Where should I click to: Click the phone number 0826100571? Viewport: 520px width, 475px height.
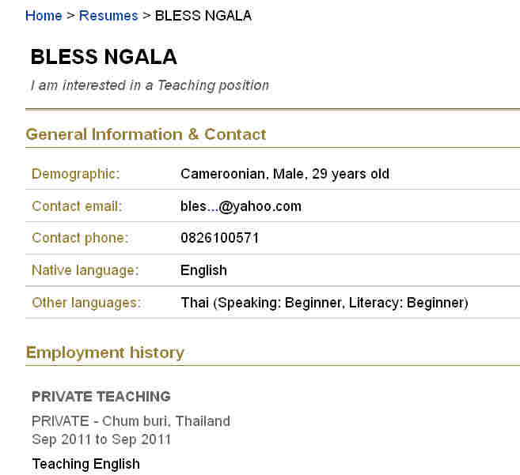pos(220,238)
